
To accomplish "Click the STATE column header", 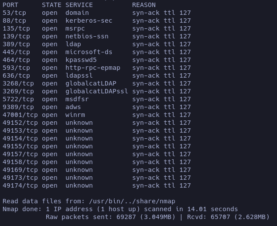I will (51, 5).
